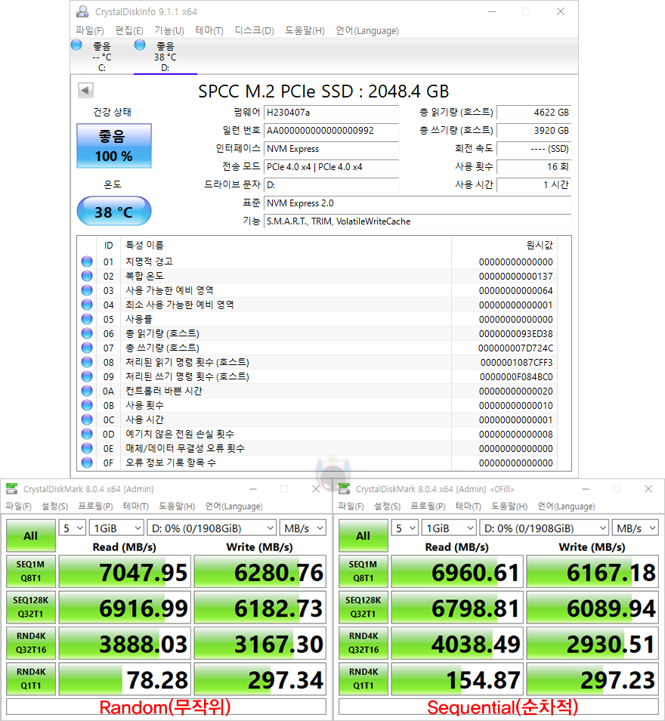Viewport: 665px width, 721px height.
Task: Open 파일(F) menu in CrystalDiskInfo
Action: tap(90, 30)
